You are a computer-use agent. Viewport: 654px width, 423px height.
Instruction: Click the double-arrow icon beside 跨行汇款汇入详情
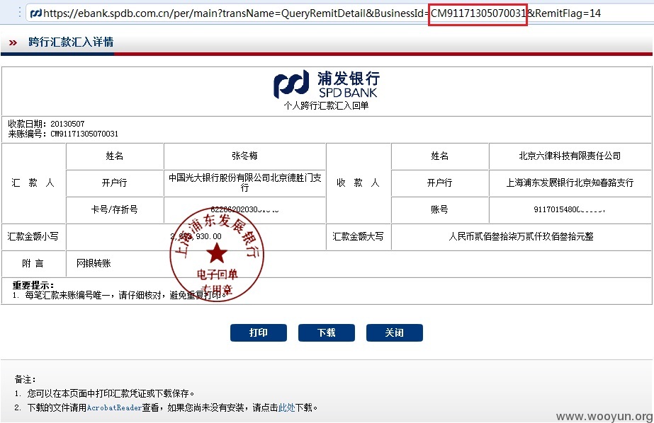(13, 42)
